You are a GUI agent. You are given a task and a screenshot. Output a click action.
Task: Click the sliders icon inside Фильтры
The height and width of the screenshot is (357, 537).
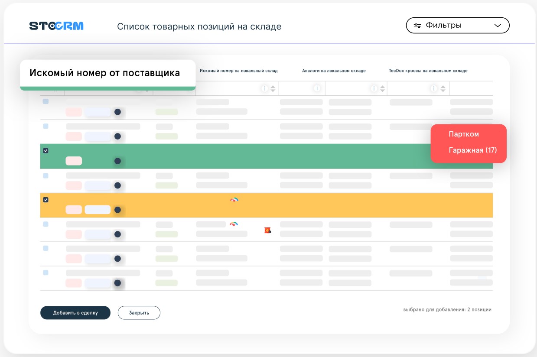(417, 26)
